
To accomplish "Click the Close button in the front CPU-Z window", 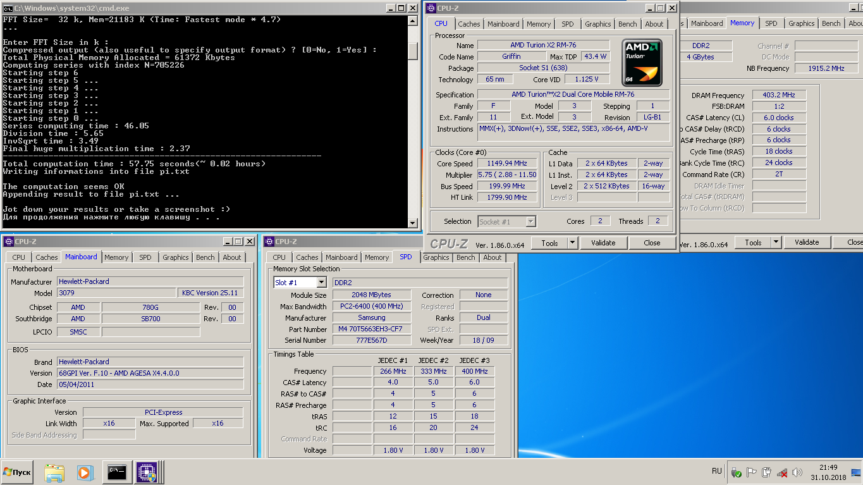I will [652, 243].
